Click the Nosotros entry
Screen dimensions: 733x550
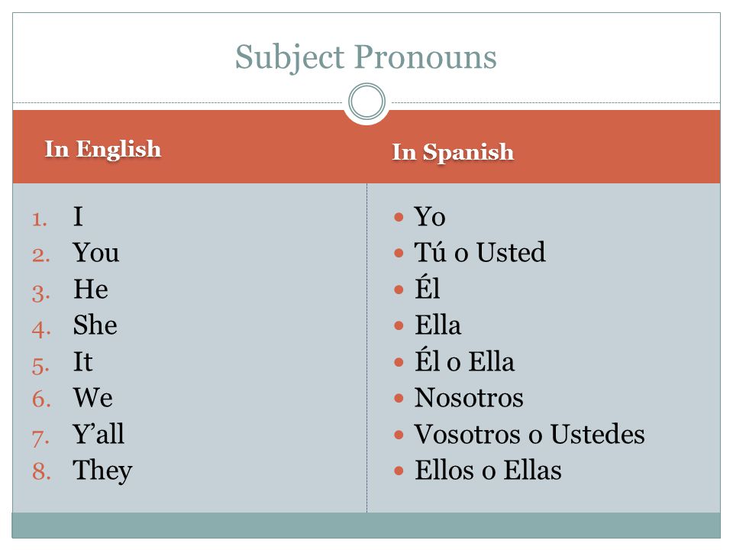tap(469, 397)
